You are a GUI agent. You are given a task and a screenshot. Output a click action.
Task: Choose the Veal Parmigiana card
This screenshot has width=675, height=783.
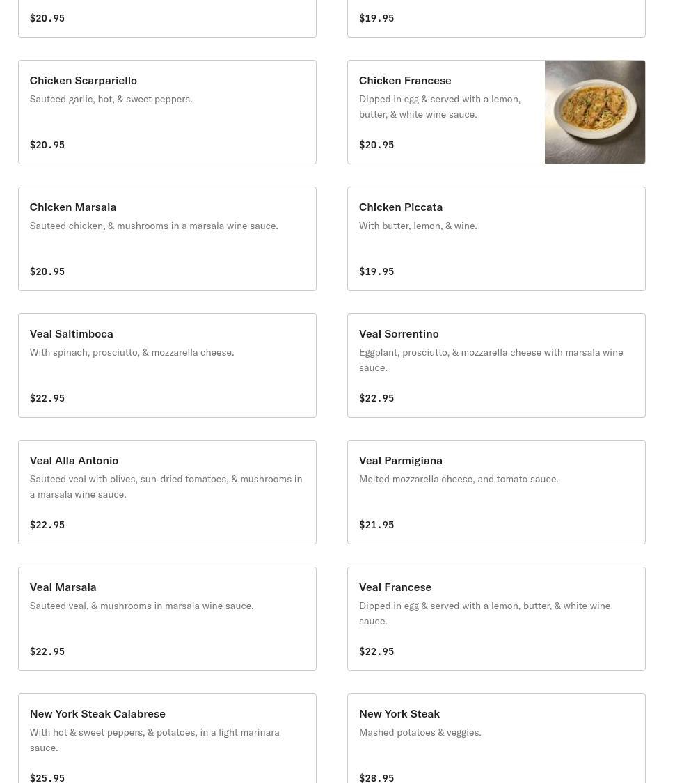[496, 492]
